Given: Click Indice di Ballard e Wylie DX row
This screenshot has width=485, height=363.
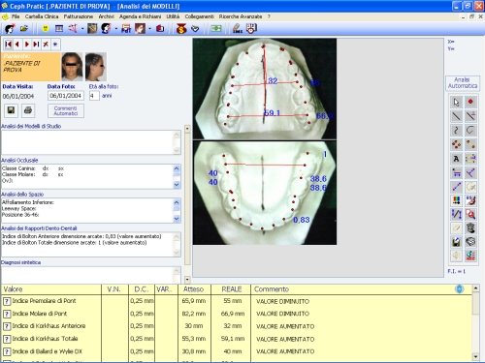Looking at the screenshot, I should pyautogui.click(x=236, y=351).
